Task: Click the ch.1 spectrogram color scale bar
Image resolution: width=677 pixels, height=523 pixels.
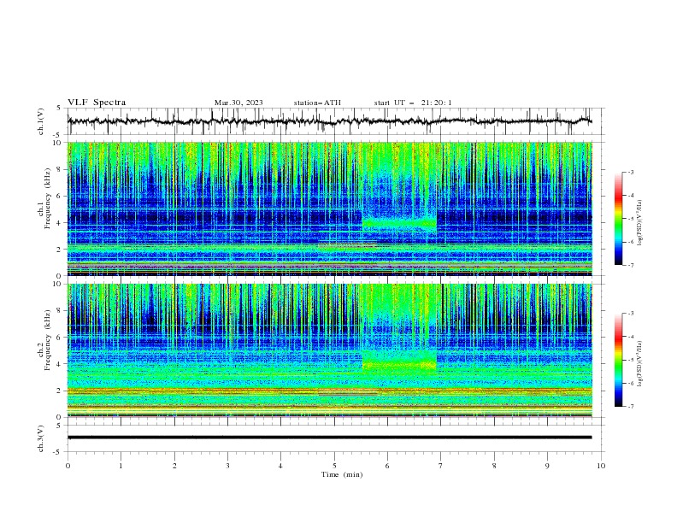Action: [x=619, y=219]
